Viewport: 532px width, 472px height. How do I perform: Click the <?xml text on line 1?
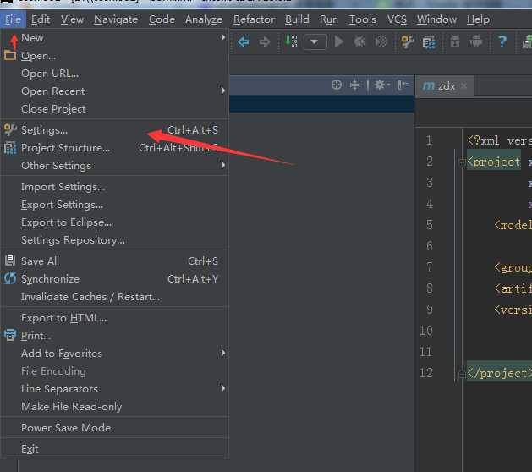[483, 140]
